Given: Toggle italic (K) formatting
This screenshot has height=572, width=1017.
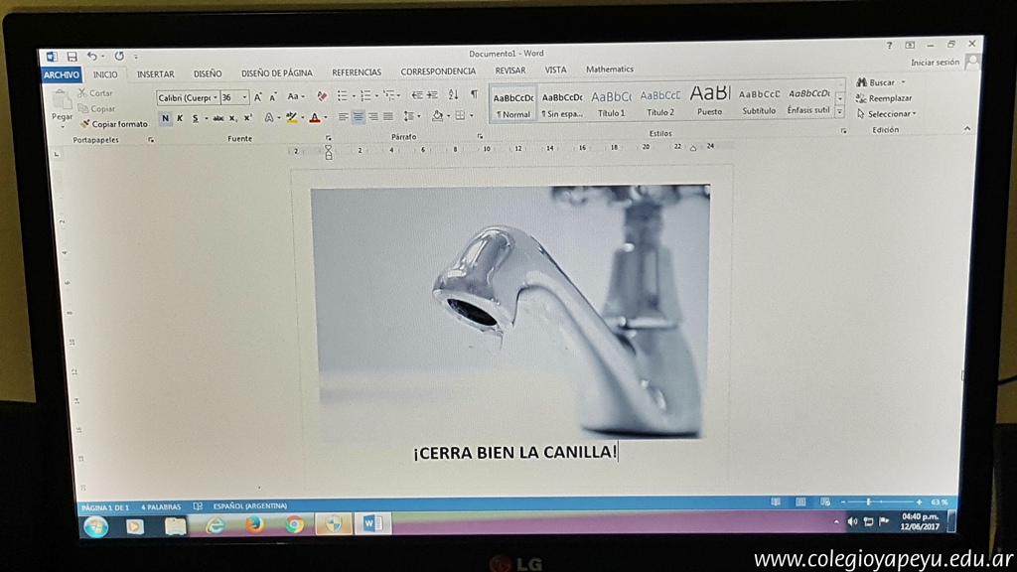Looking at the screenshot, I should tap(179, 118).
